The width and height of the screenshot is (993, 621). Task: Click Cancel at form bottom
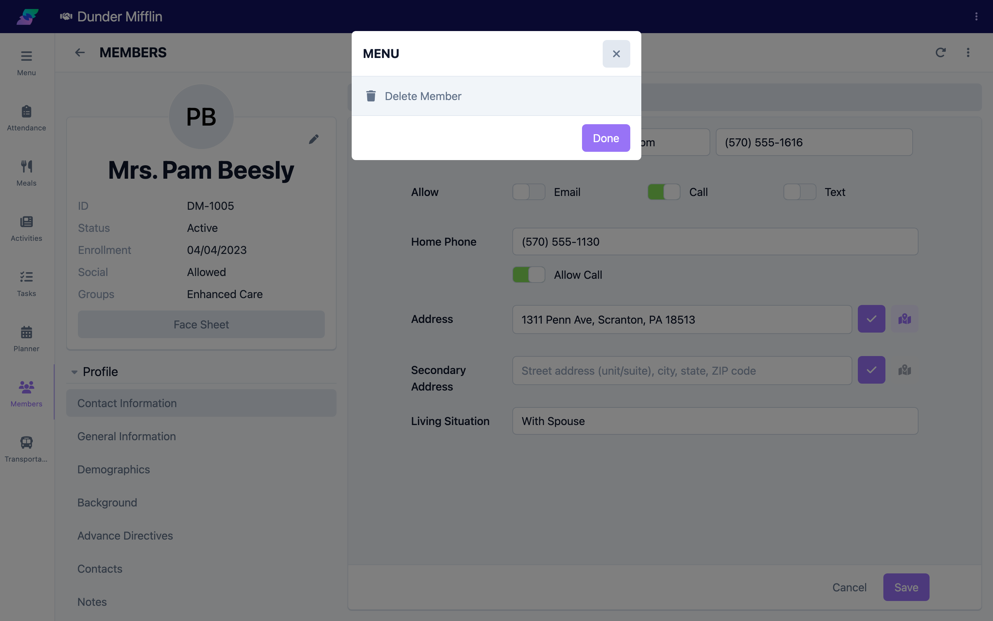tap(849, 587)
